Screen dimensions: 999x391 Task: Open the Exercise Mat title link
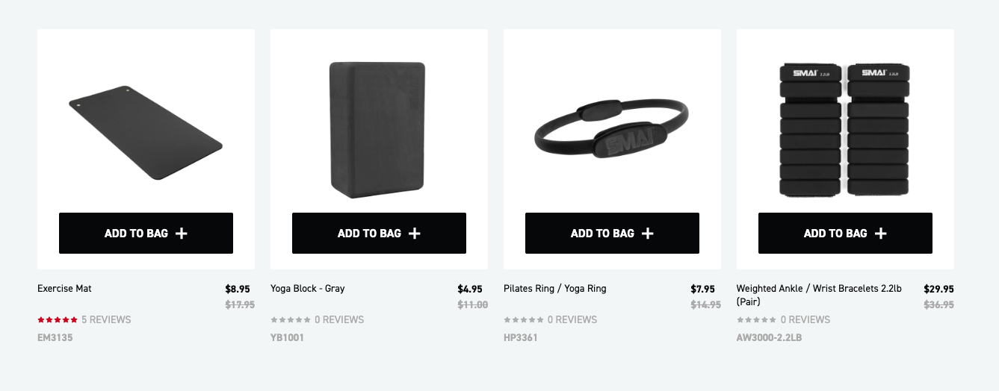64,289
